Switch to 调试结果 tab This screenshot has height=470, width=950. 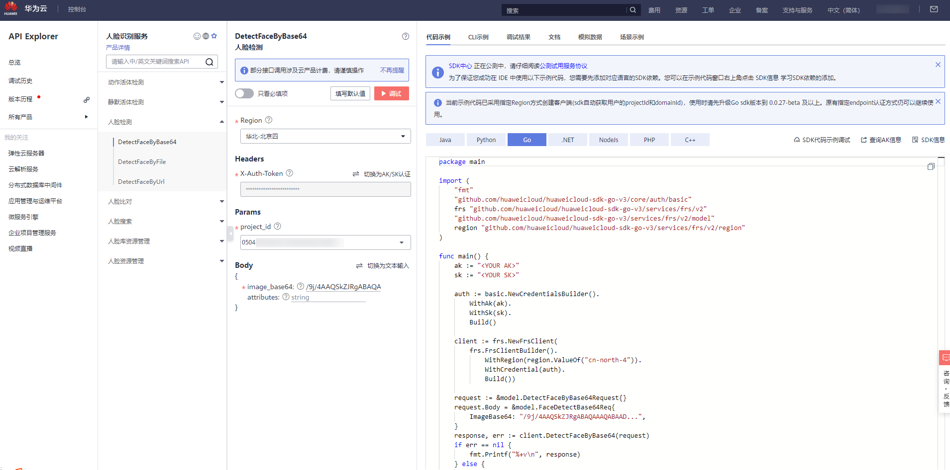519,37
